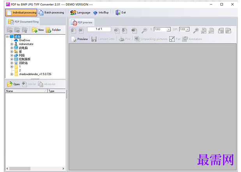Screen dimensions: 241x172
Task: Expand the 网络 tree node
Action: 12,55
